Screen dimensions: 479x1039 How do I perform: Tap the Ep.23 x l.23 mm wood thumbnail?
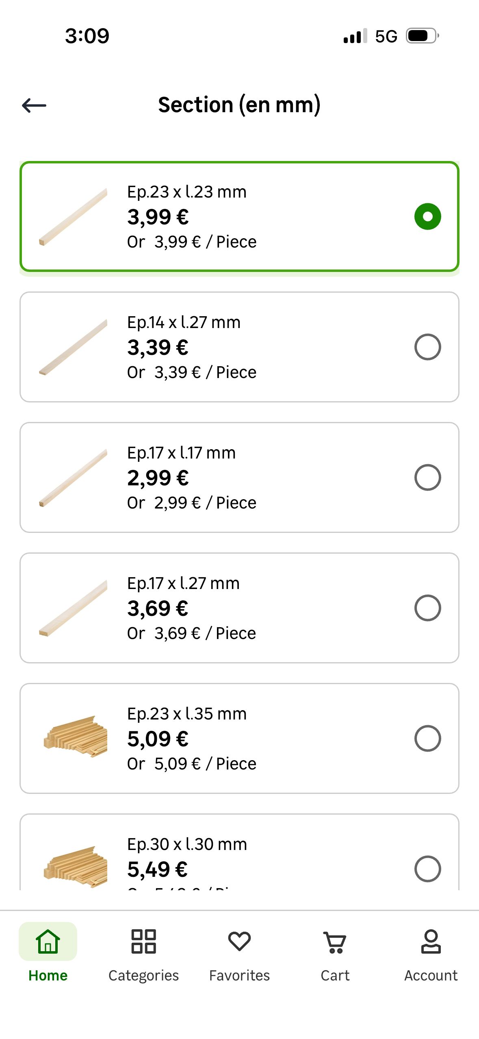[x=74, y=217]
